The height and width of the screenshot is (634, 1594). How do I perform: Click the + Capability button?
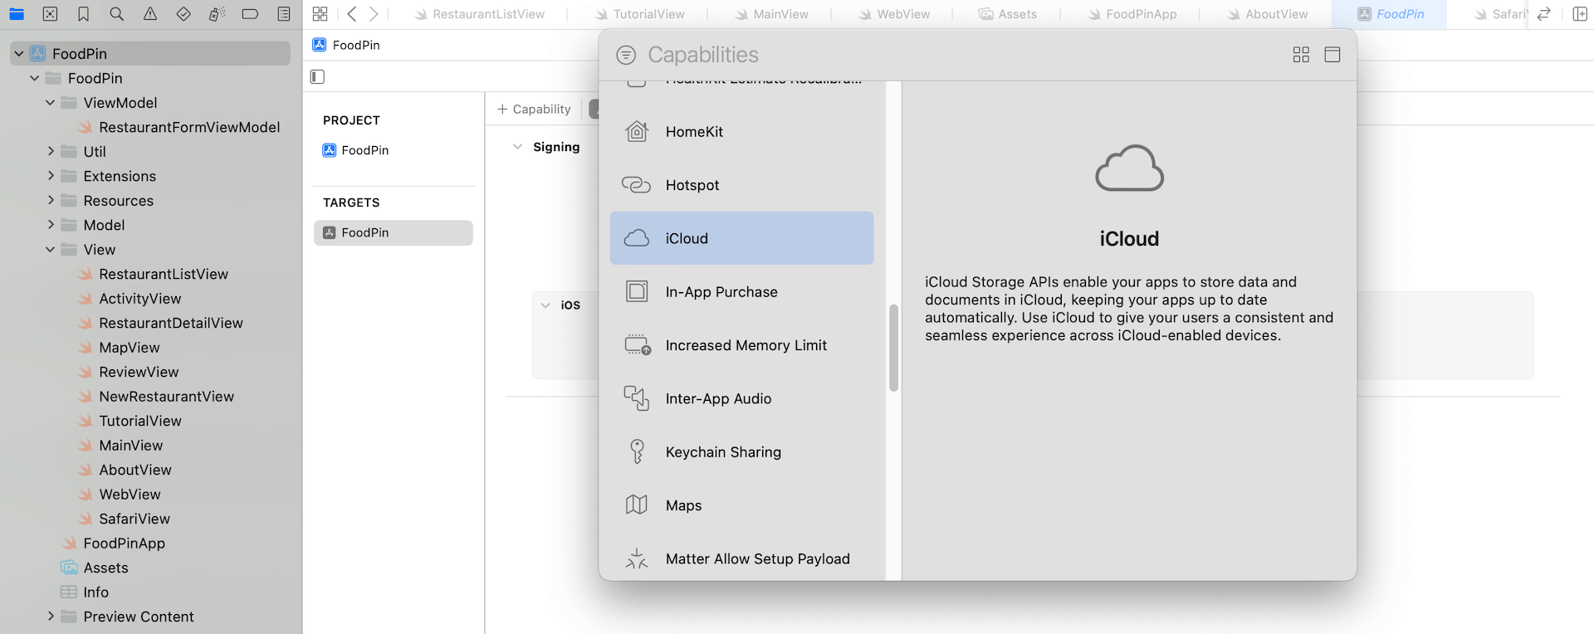click(534, 109)
